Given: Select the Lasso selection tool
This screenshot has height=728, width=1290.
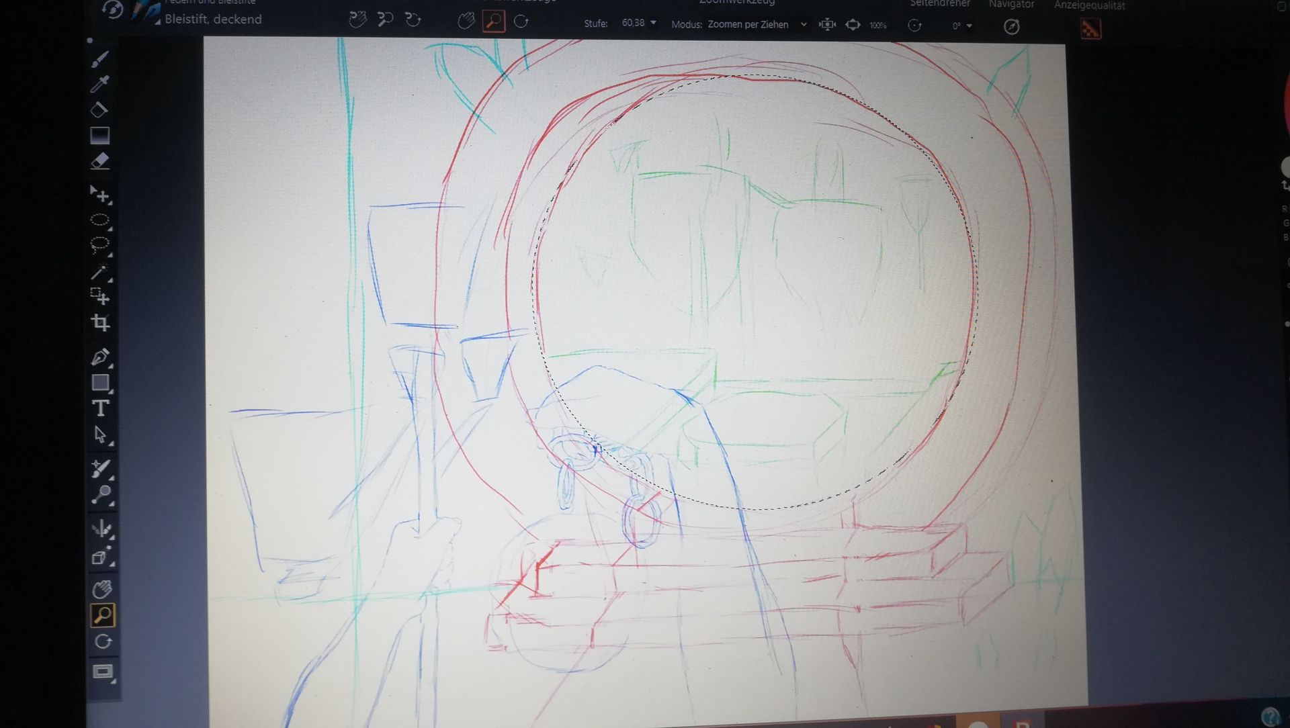Looking at the screenshot, I should pyautogui.click(x=100, y=246).
